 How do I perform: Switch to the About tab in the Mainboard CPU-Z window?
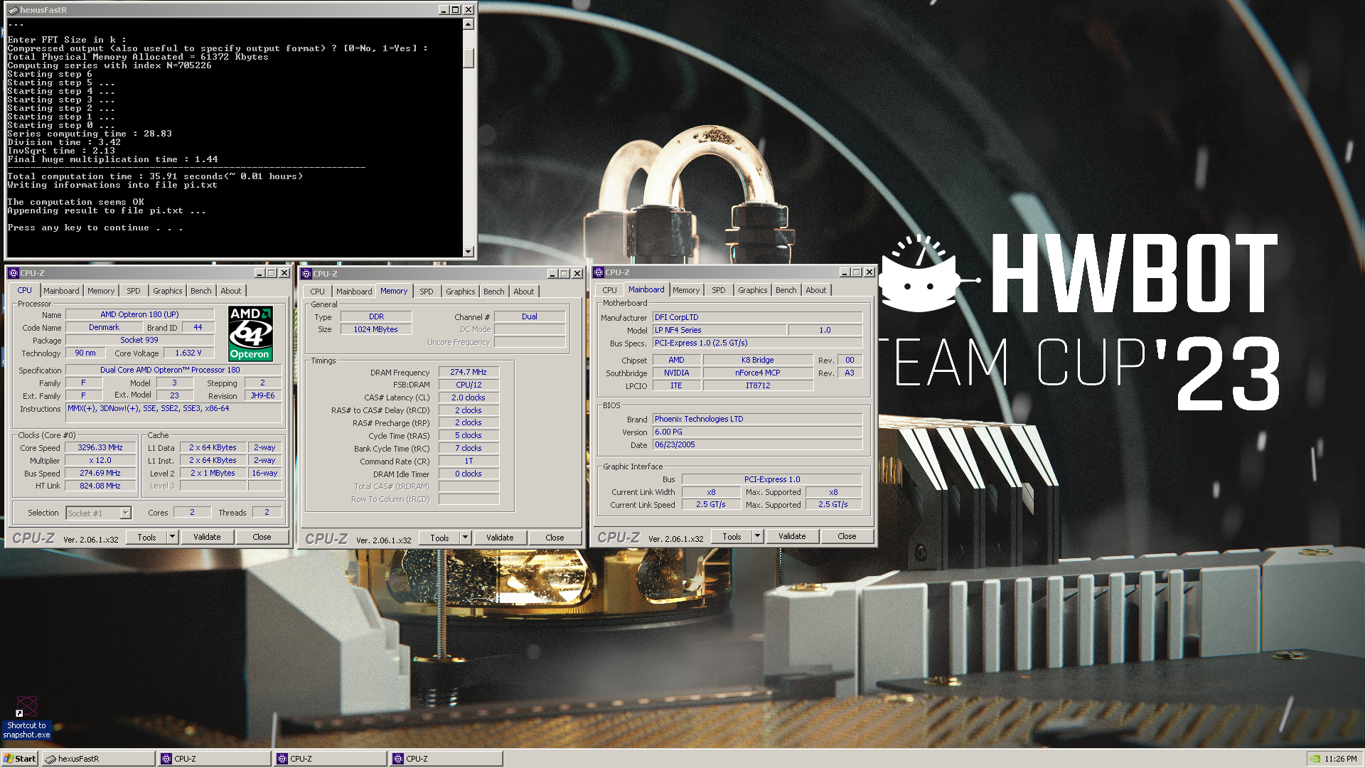click(x=816, y=290)
